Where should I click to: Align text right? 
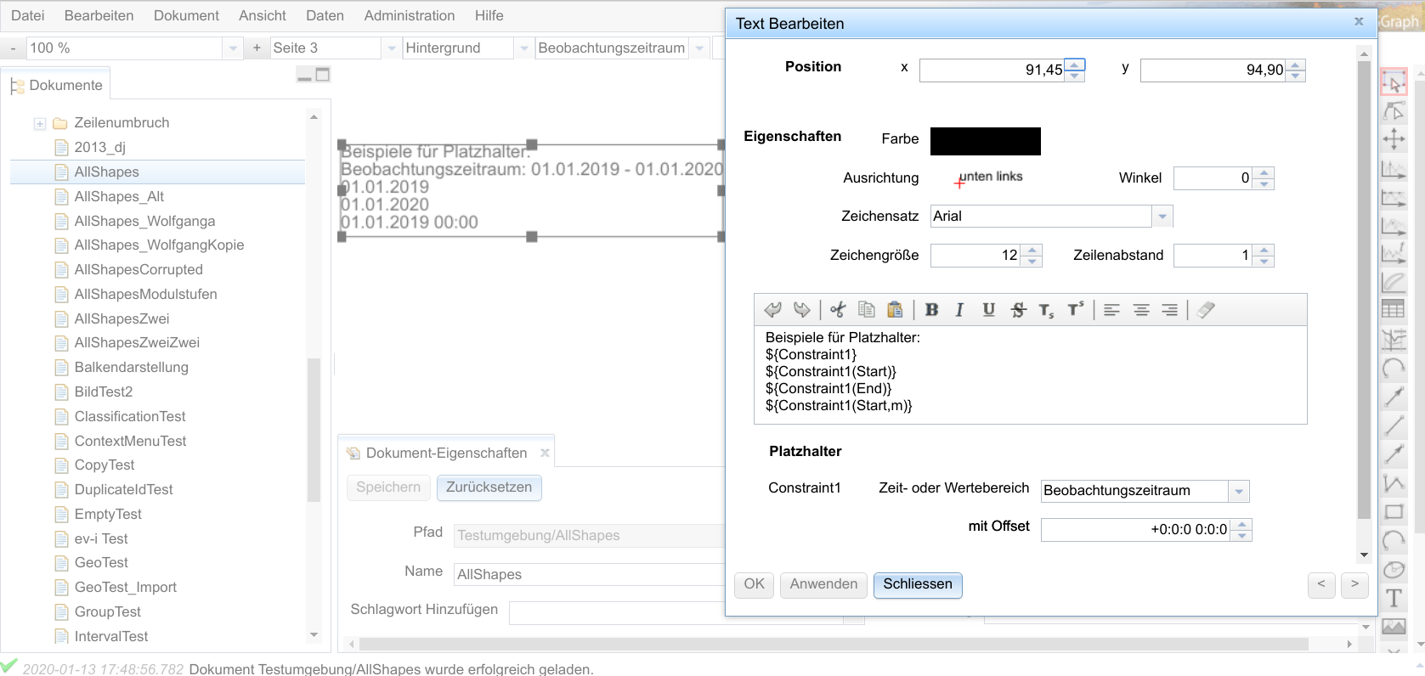(1170, 310)
